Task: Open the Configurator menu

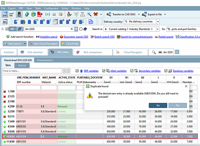Action: (51, 8)
